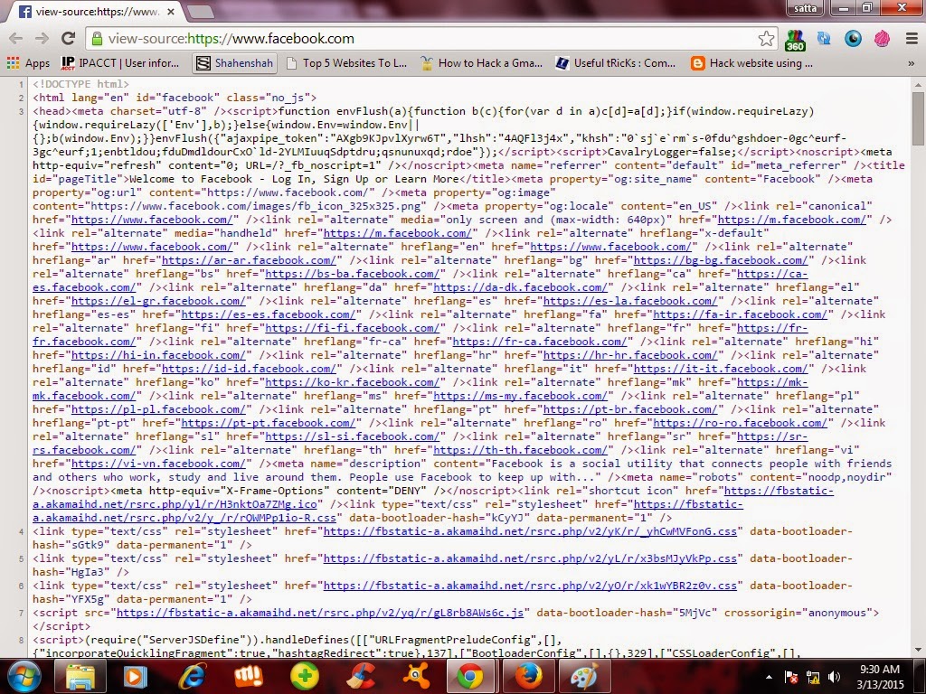This screenshot has height=694, width=926.
Task: Click source line number 7
Action: point(22,614)
